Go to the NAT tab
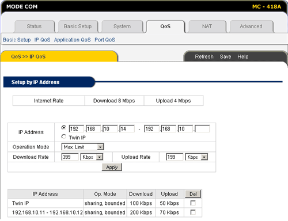288x221 pixels. [x=207, y=26]
